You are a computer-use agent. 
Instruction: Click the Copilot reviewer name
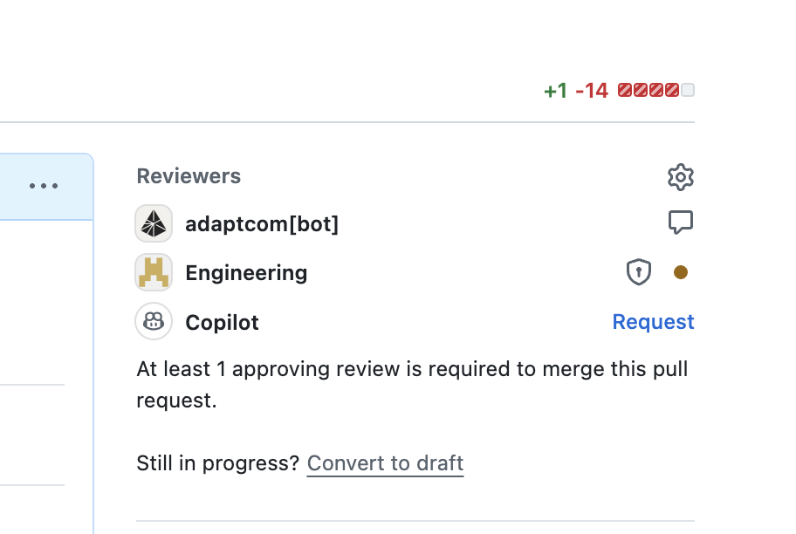[223, 323]
